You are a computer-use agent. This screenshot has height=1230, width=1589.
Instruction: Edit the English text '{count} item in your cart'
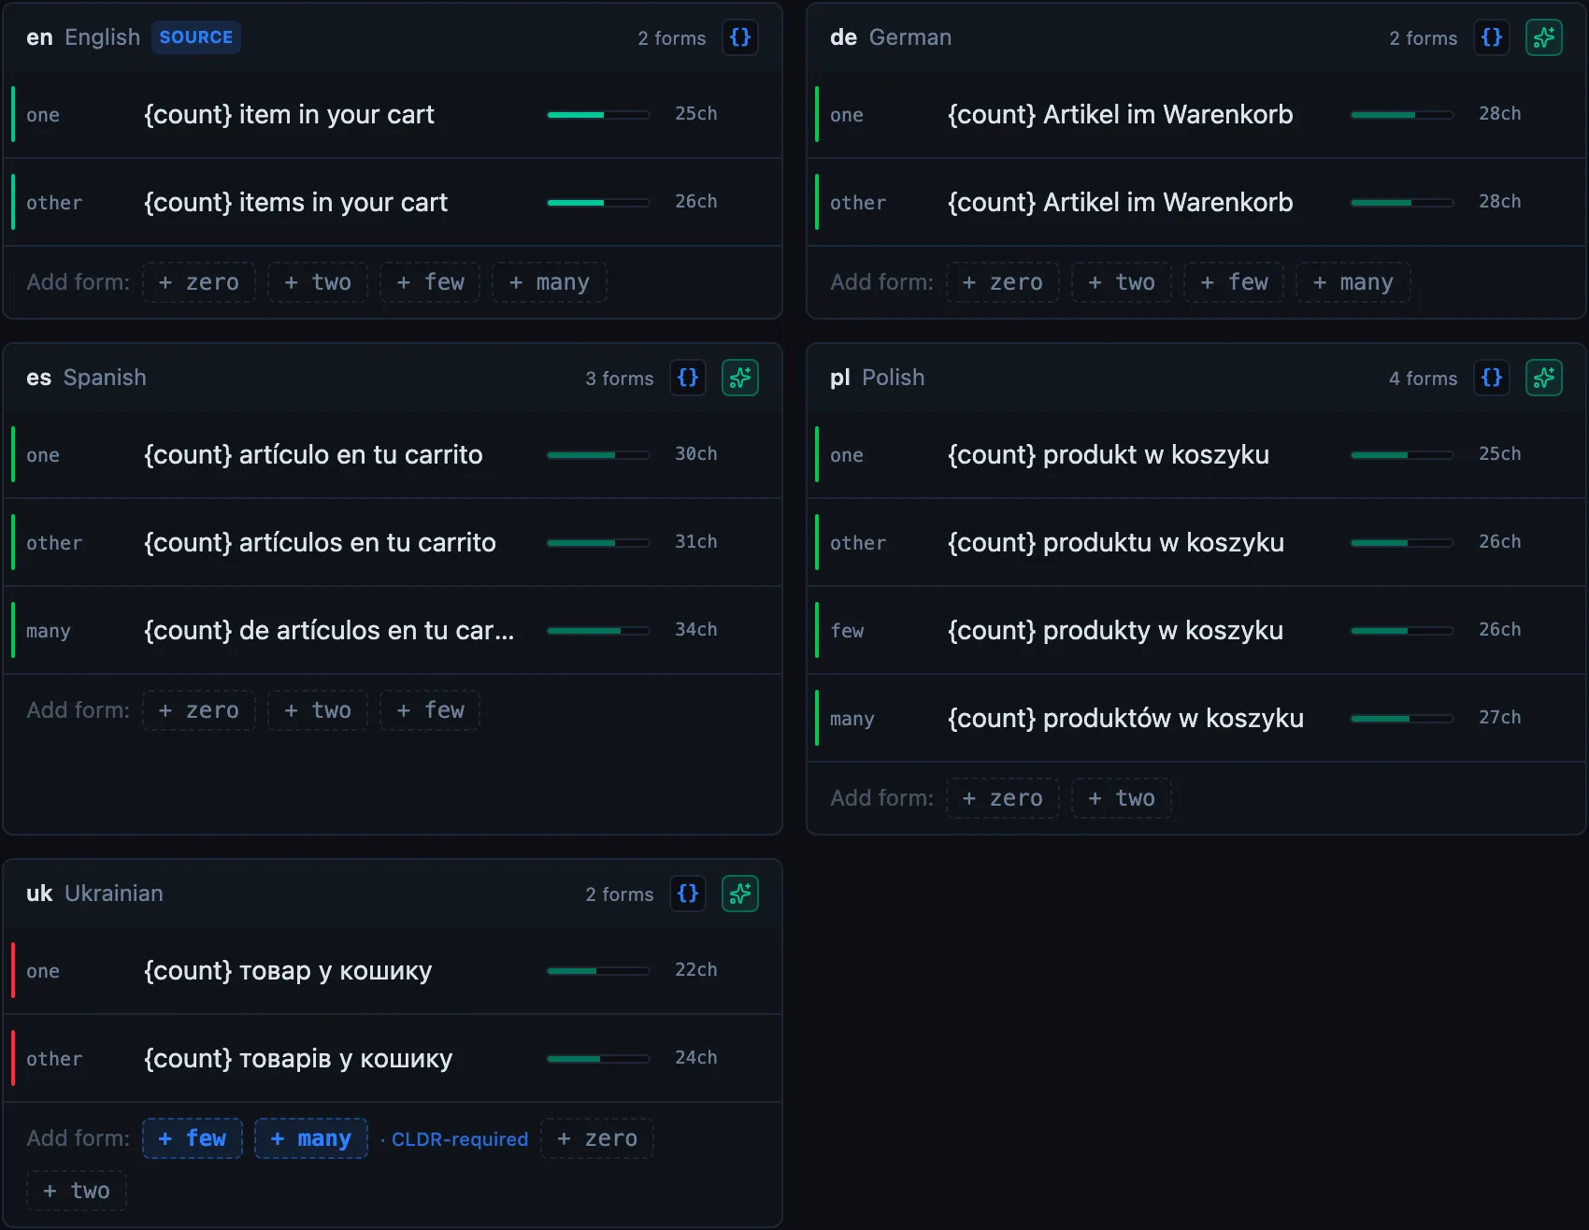(x=289, y=114)
